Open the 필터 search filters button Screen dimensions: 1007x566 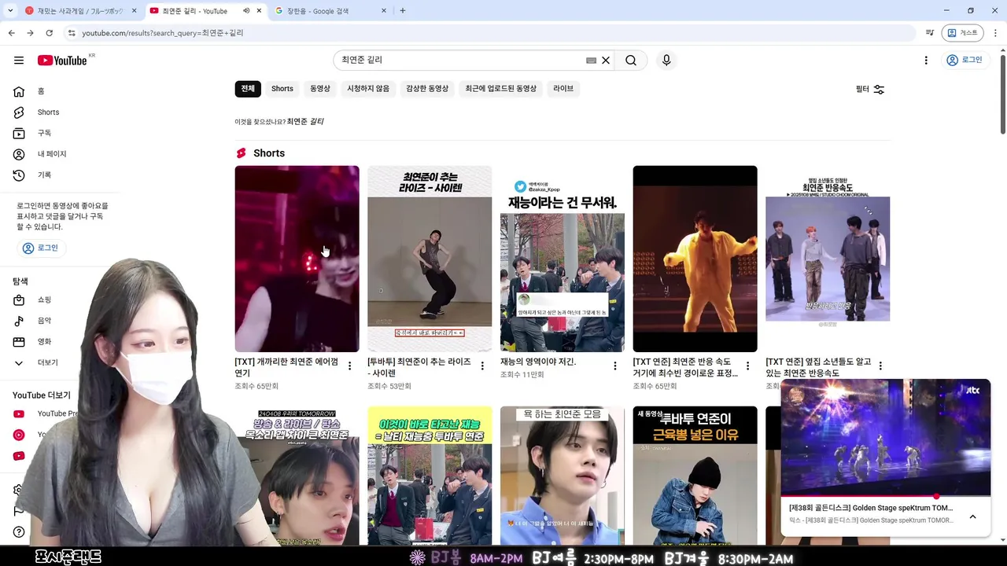[870, 90]
